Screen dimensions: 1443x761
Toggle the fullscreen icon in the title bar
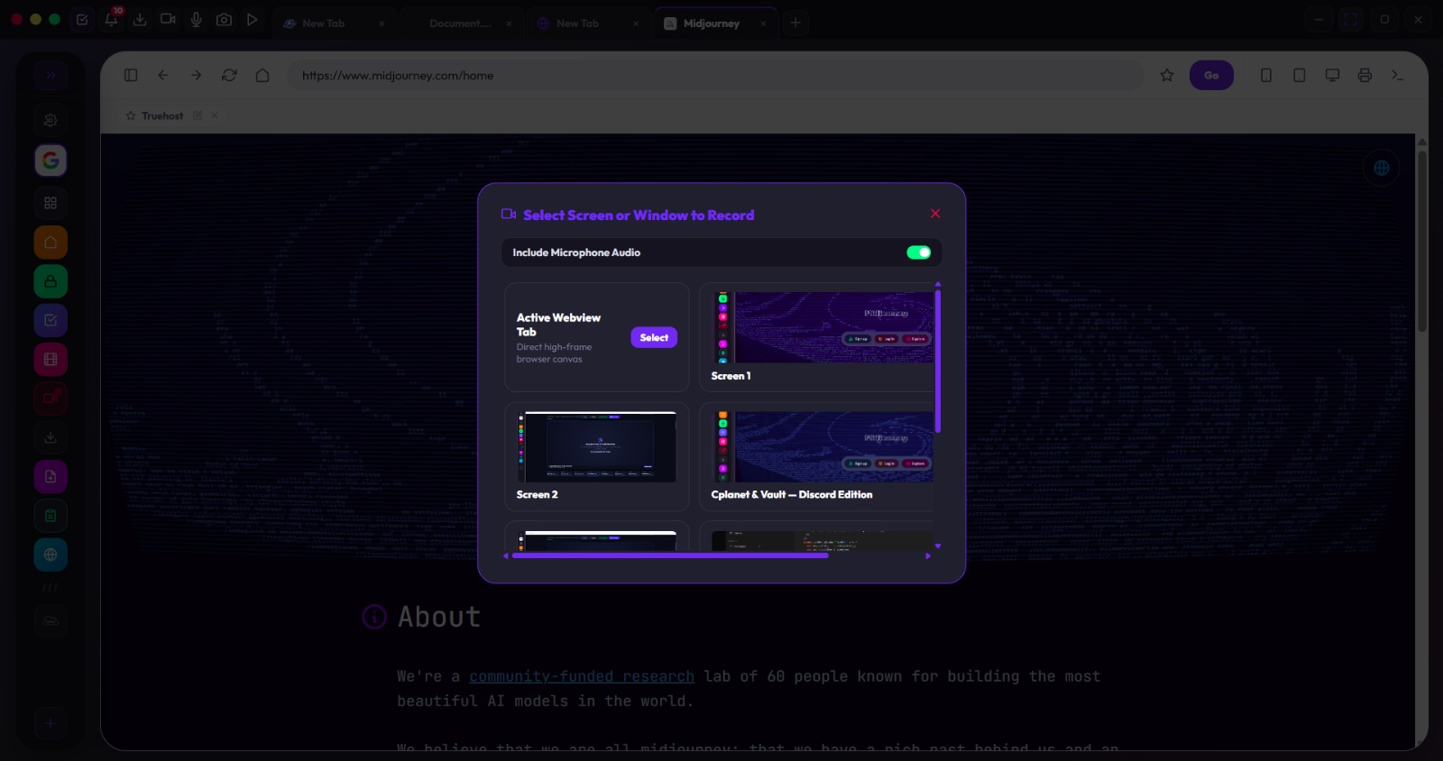pos(1350,19)
